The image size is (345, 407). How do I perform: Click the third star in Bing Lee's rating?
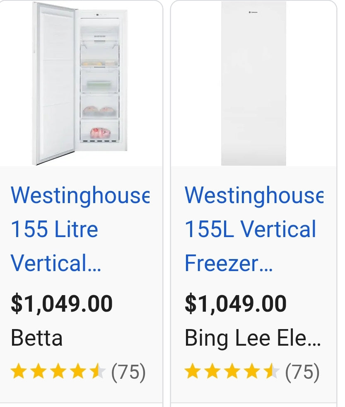pos(232,371)
